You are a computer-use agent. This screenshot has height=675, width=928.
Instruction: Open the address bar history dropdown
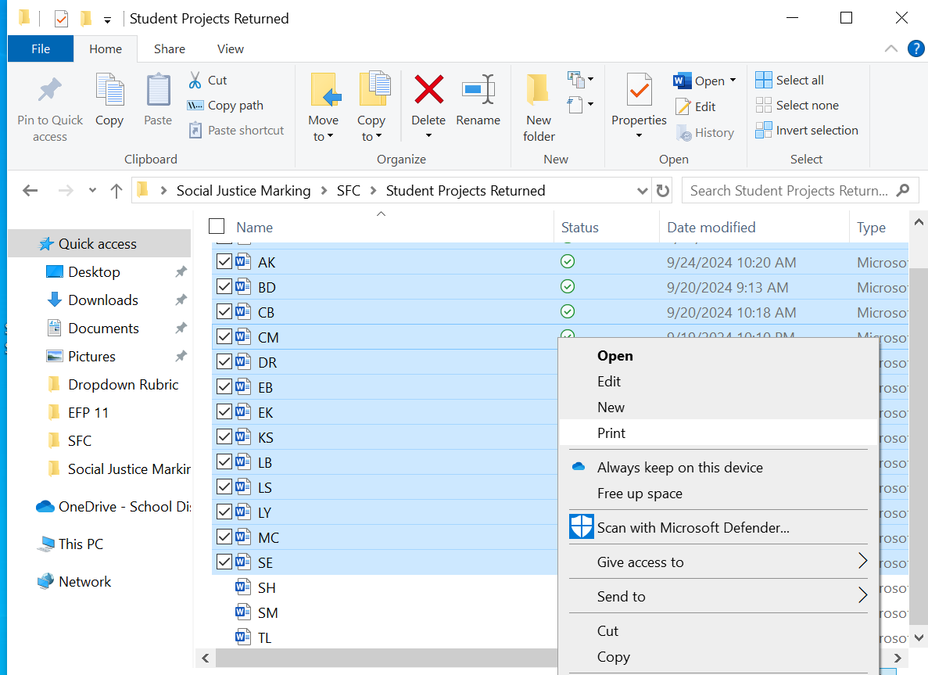point(642,191)
